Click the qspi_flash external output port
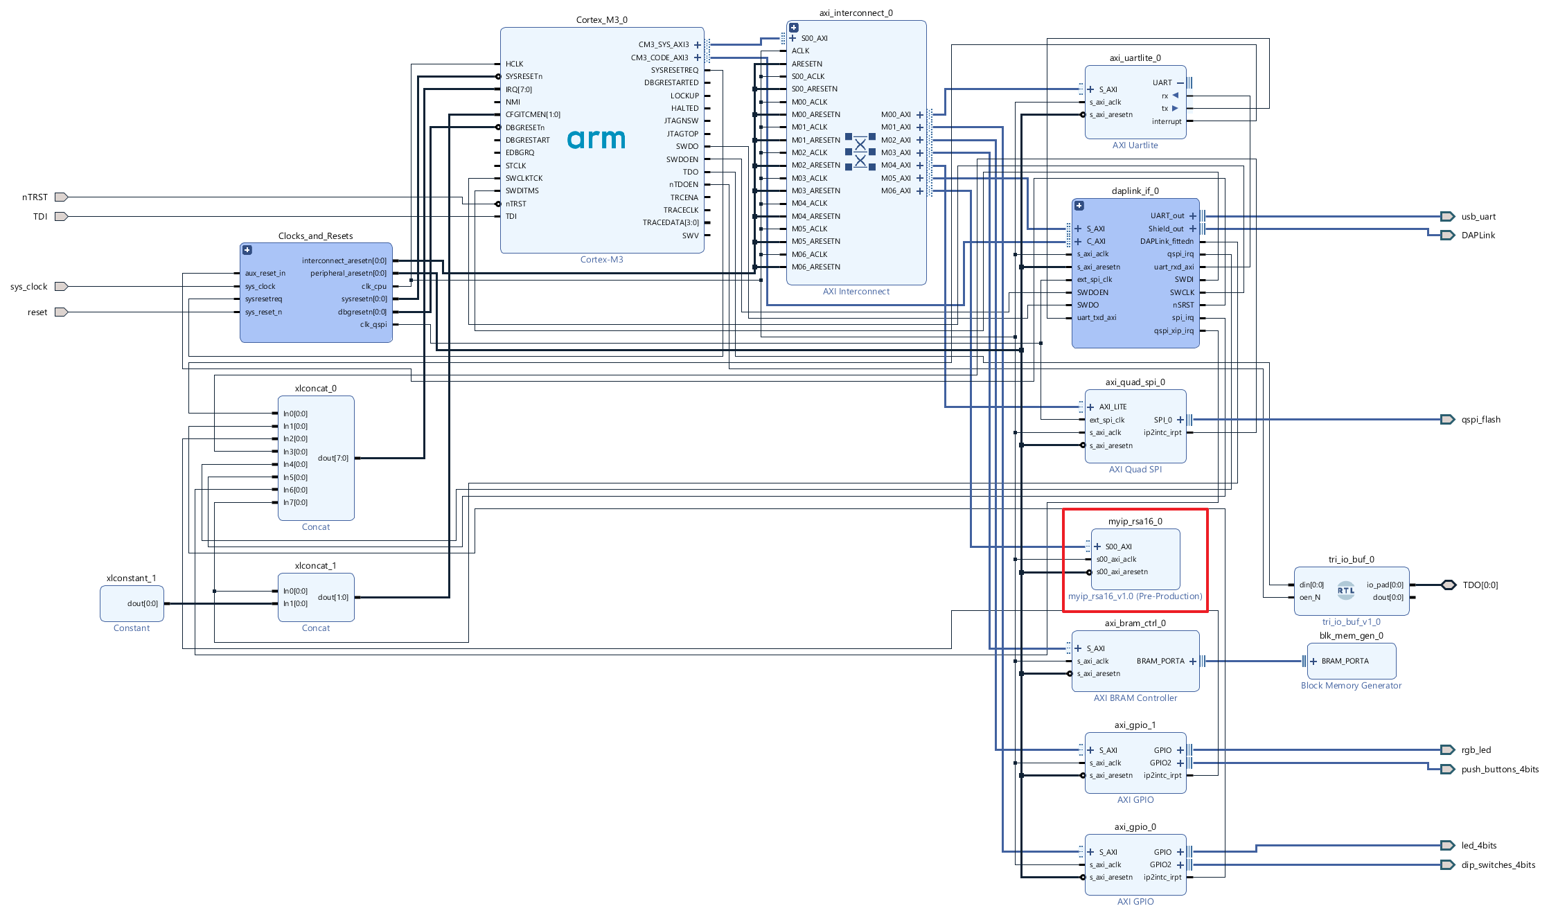 pyautogui.click(x=1446, y=419)
